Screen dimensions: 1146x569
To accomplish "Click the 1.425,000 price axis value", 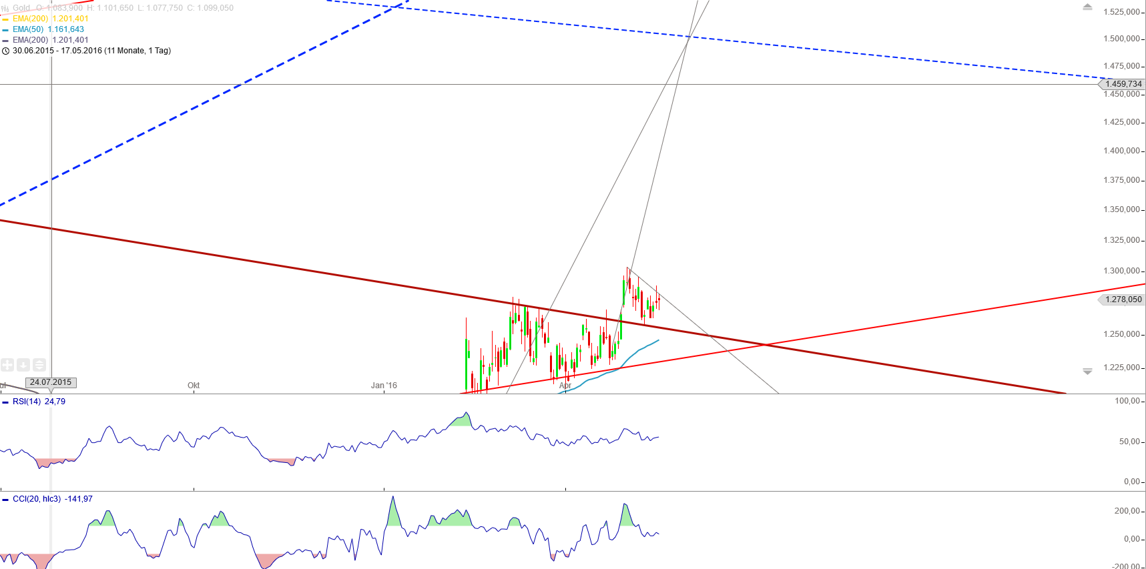I will (1121, 122).
